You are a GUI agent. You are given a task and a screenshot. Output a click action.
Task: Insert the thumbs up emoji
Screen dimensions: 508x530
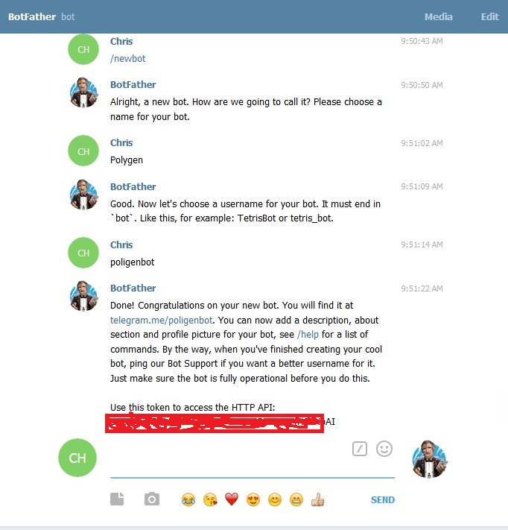pos(318,499)
